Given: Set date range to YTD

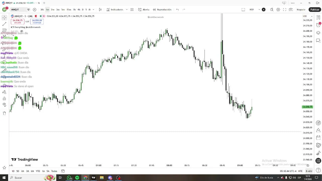Looking at the screenshot, I should click(x=38, y=171).
